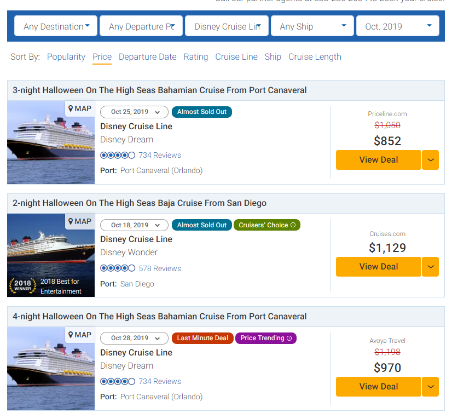
Task: Click MAP pin on 3-night Bahamian cruise
Action: [80, 108]
